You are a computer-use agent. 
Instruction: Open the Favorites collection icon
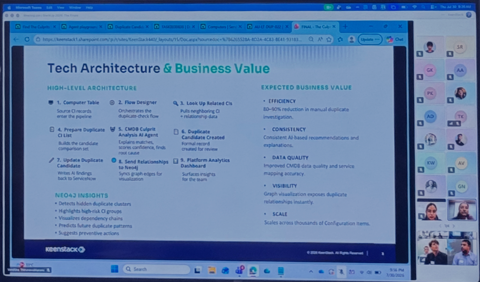coord(340,39)
